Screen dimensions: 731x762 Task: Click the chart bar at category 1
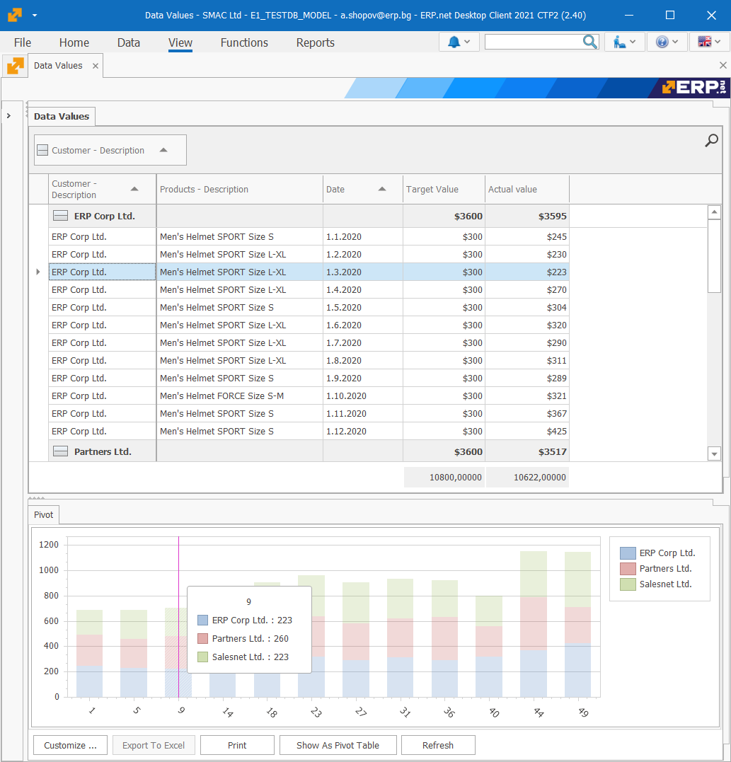(x=89, y=654)
